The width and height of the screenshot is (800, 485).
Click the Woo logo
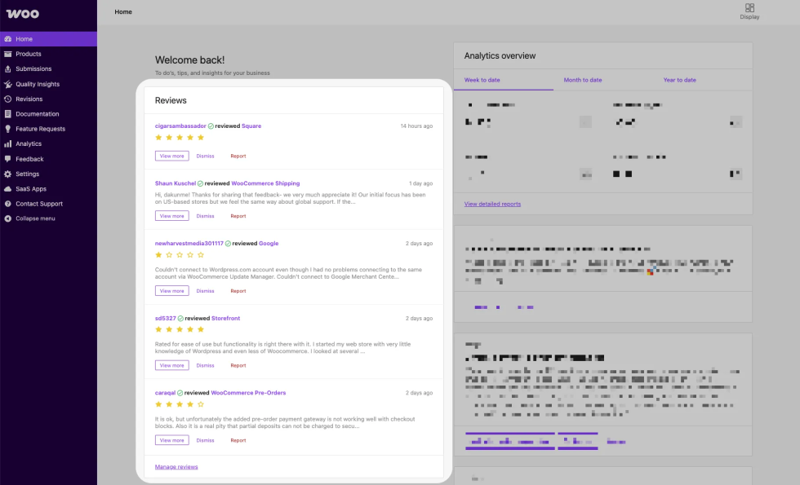coord(23,14)
